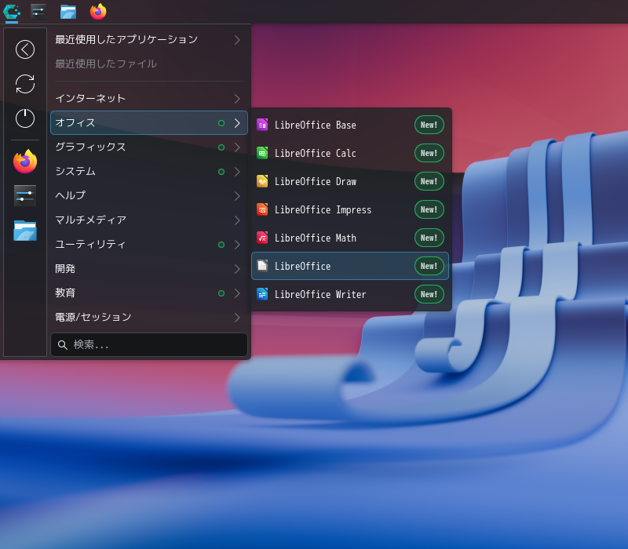The image size is (628, 549).
Task: Click the LibreOffice Math icon
Action: click(x=262, y=238)
